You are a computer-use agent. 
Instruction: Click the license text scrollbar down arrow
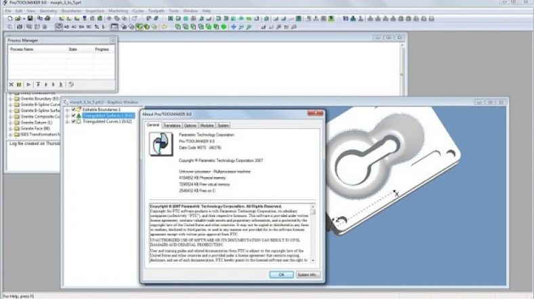(x=312, y=260)
